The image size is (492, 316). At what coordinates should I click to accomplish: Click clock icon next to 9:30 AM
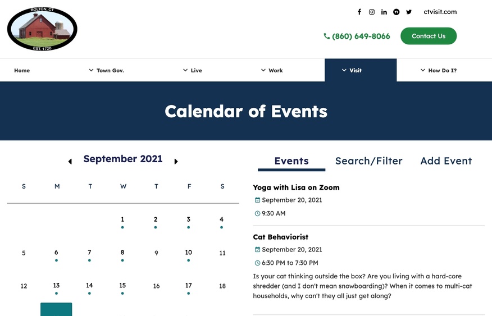(x=257, y=213)
